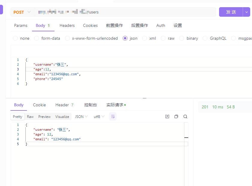Select the Pretty response view
Viewport: 252px width, 186px height.
pos(18,116)
